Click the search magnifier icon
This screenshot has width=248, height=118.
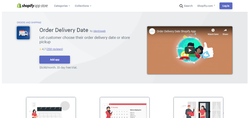click(181, 6)
